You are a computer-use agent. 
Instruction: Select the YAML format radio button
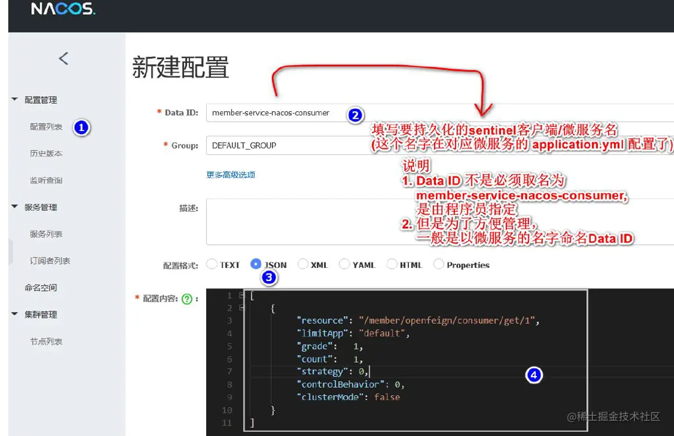click(x=344, y=264)
